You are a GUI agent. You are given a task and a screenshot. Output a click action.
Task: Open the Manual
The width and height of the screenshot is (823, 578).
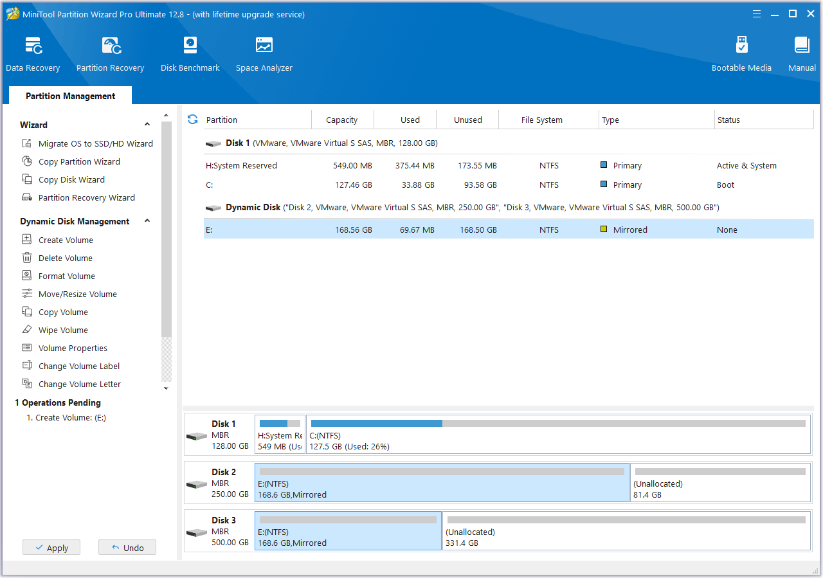click(x=802, y=54)
